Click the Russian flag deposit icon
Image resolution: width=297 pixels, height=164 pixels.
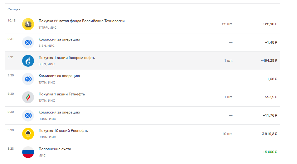pyautogui.click(x=28, y=152)
